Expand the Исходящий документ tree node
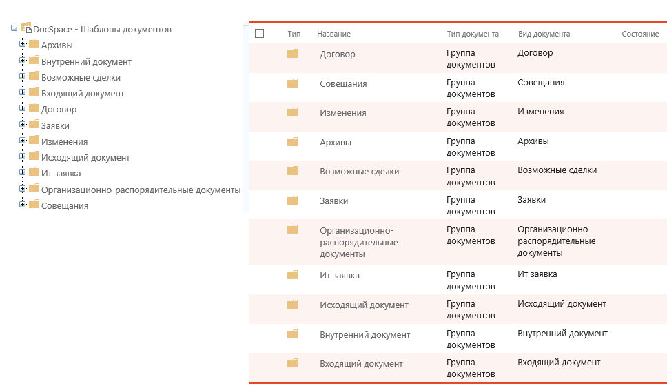 [x=23, y=156]
